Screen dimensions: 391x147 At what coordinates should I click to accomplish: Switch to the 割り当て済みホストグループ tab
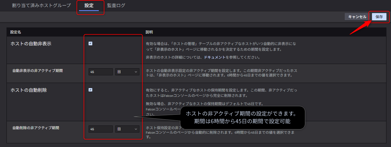tap(41, 6)
